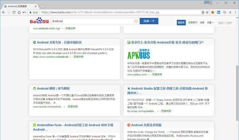Open the 百度首页 link
239x140 pixels.
coord(193,23)
